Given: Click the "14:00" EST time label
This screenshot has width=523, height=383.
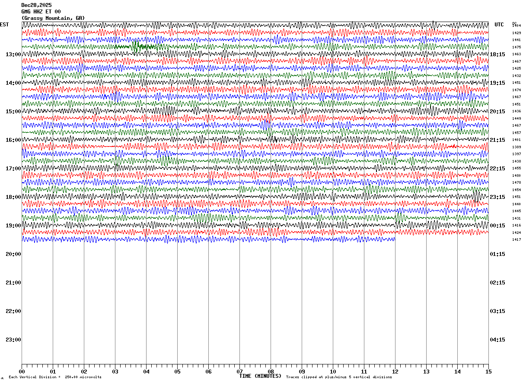Looking at the screenshot, I should (x=13, y=83).
